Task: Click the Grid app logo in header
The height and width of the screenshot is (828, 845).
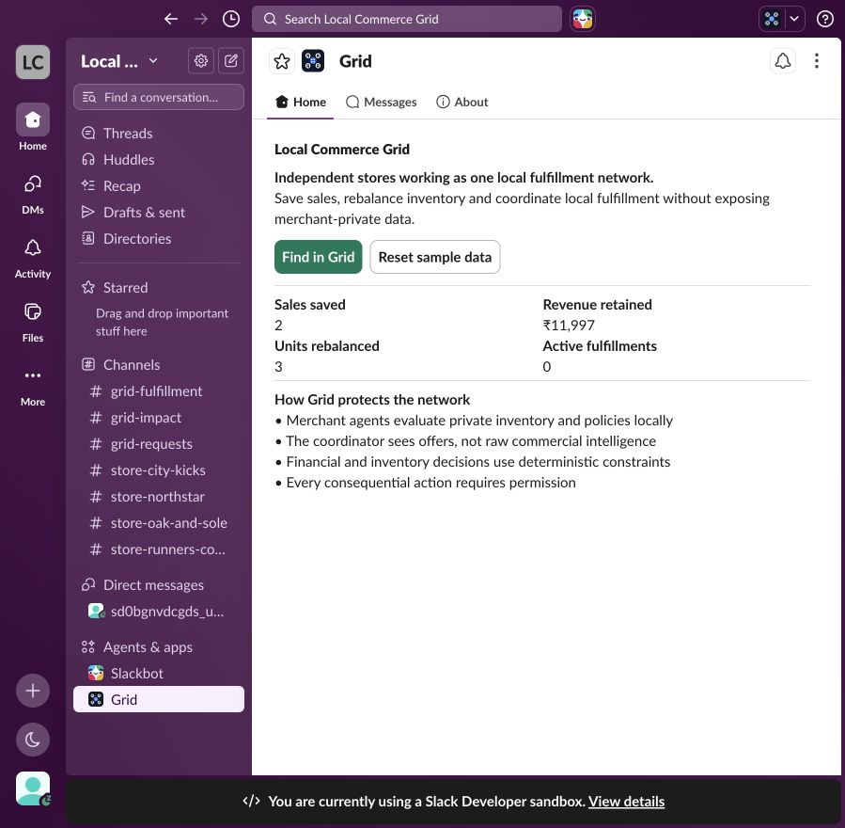Action: pos(313,61)
